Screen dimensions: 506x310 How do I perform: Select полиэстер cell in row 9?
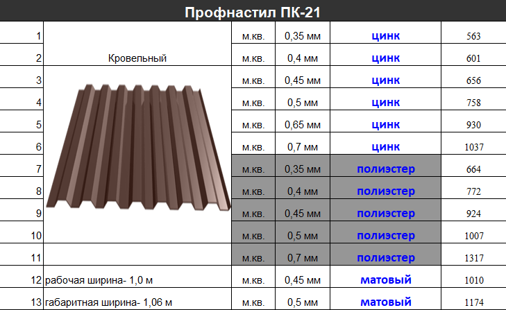pyautogui.click(x=386, y=210)
